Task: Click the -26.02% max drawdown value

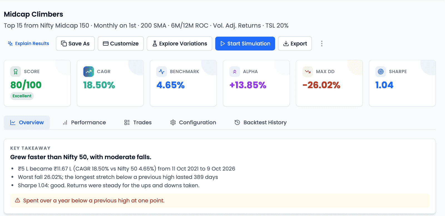Action: tap(321, 85)
